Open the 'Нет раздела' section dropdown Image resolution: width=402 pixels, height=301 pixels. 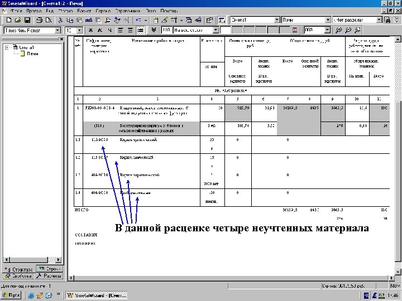[379, 20]
